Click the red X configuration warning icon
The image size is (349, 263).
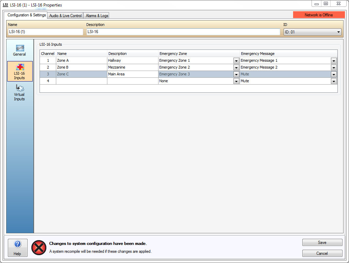pyautogui.click(x=39, y=248)
